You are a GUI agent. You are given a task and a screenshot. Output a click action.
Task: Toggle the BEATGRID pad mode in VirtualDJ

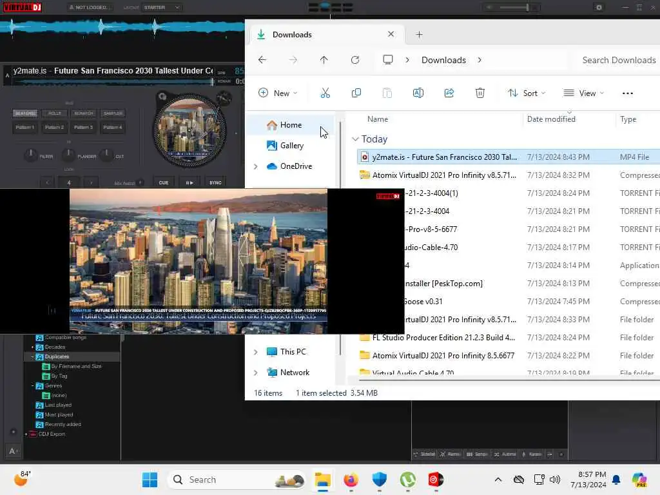[x=25, y=113]
